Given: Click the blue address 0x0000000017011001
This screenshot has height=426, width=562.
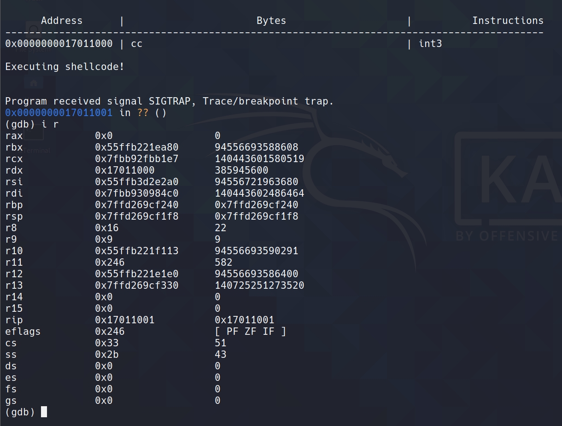Looking at the screenshot, I should pos(59,113).
